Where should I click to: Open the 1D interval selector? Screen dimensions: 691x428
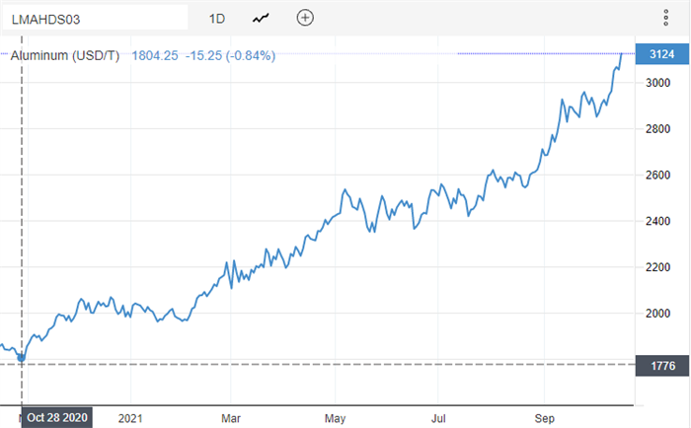click(217, 18)
